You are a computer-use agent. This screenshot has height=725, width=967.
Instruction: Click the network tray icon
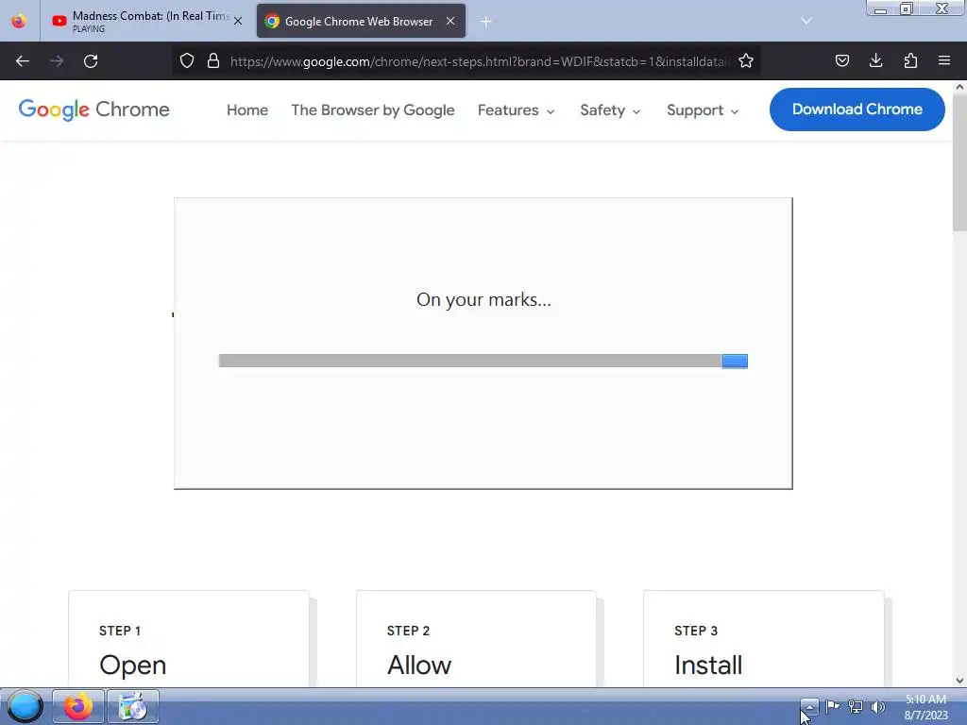(856, 706)
